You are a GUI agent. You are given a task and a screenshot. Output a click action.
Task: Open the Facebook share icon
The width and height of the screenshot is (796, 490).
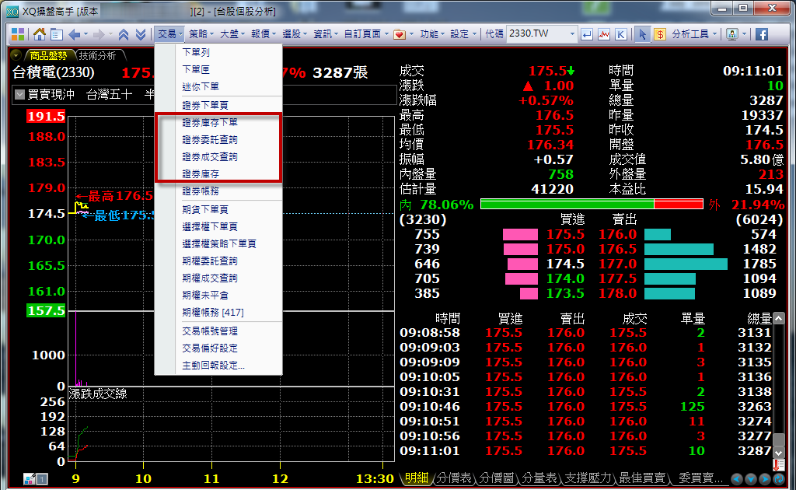point(762,34)
